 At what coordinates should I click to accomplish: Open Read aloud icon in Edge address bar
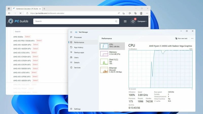(119, 13)
